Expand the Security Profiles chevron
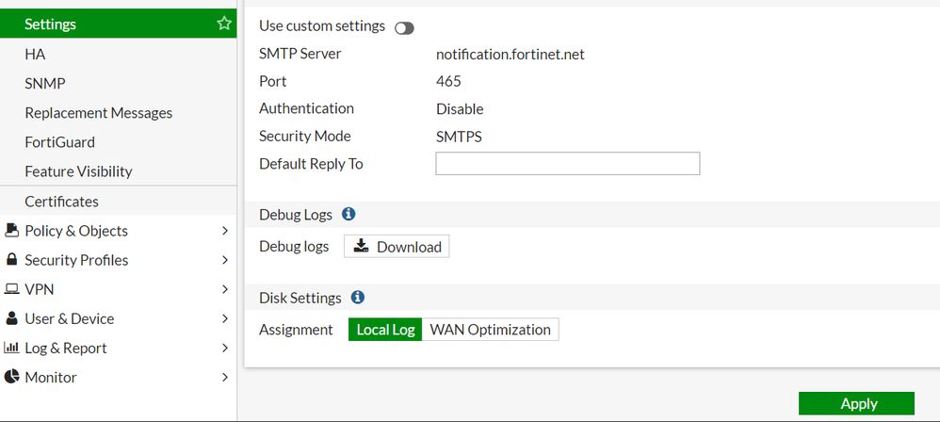The height and width of the screenshot is (422, 940). pos(224,260)
